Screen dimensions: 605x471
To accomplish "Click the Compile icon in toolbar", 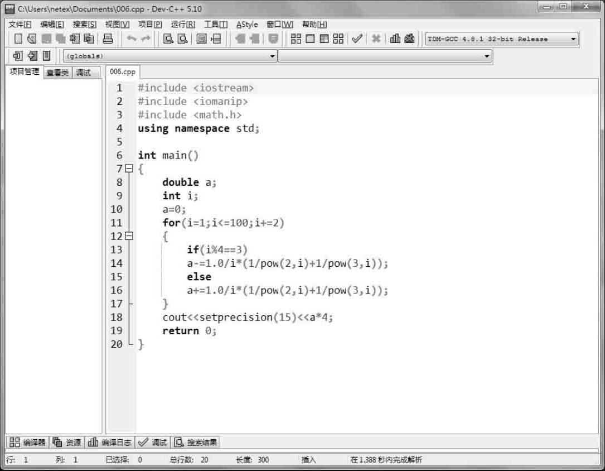I will pos(296,39).
